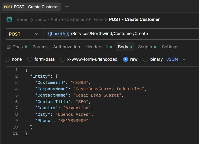Click the {{baseUrl}} variable in URL

click(x=58, y=34)
